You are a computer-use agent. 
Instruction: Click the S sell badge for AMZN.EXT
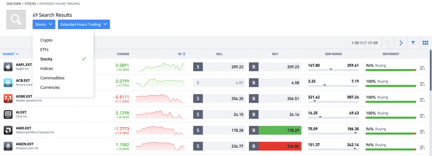[x=198, y=146]
